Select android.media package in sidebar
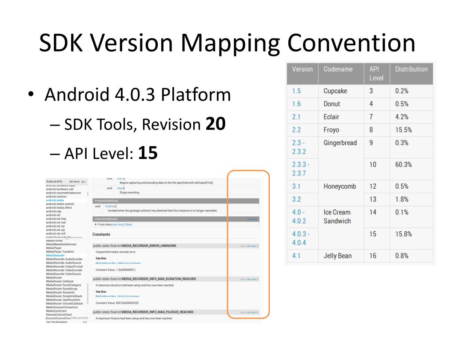 click(x=55, y=200)
